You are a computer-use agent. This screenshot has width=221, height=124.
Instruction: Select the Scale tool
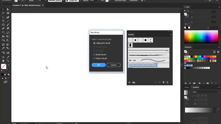(x=8, y=33)
